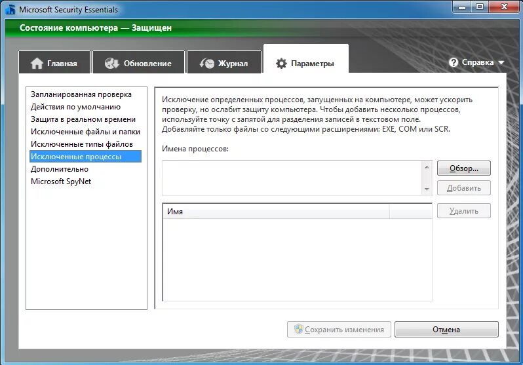Click Сохранить изменения button
Viewport: 523px width, 365px height.
339,330
